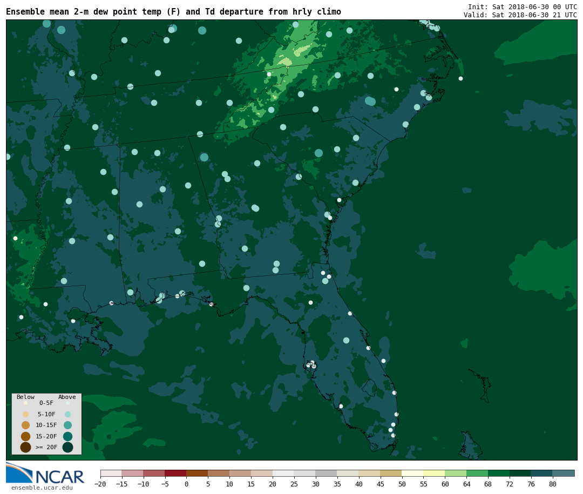Select the colorbar swatch between 40 and 45
Viewport: 583px width, 494px height.
click(370, 473)
